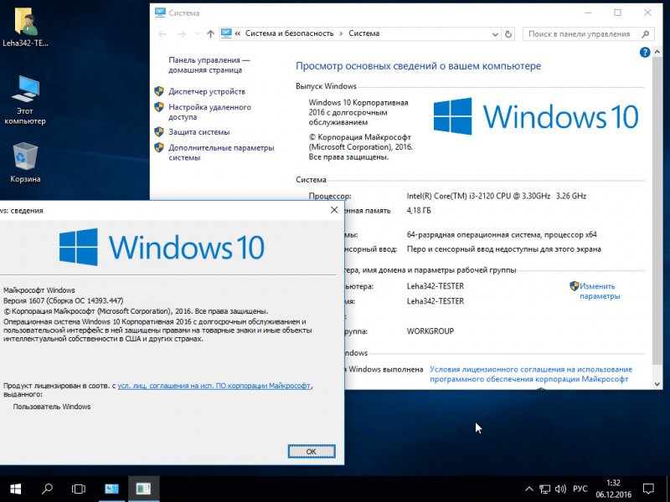670x502 pixels.
Task: Click the 'Пользователь Windows' licensee text
Action: pos(52,407)
